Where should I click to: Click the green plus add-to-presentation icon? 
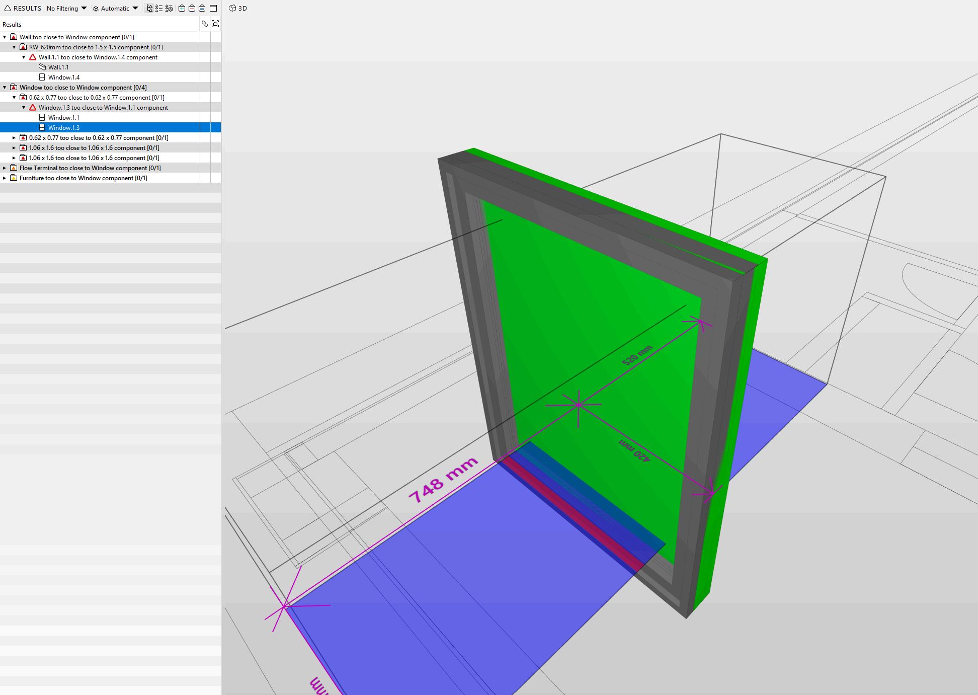click(182, 8)
